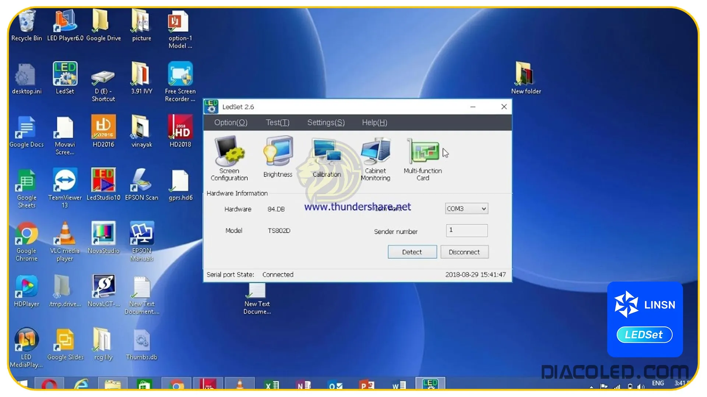This screenshot has width=707, height=397.
Task: Select the TeamViewer 13 desktop icon
Action: (65, 188)
